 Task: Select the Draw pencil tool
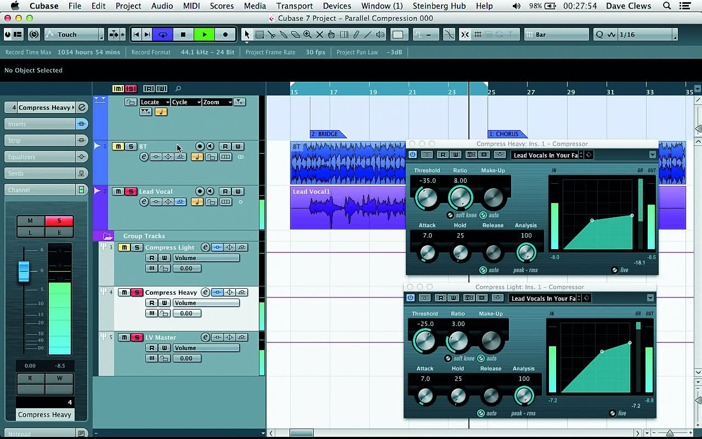click(x=356, y=35)
